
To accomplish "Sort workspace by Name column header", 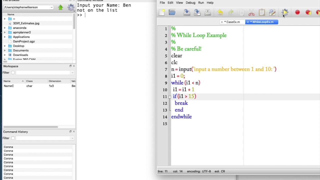I will pyautogui.click(x=13, y=81).
